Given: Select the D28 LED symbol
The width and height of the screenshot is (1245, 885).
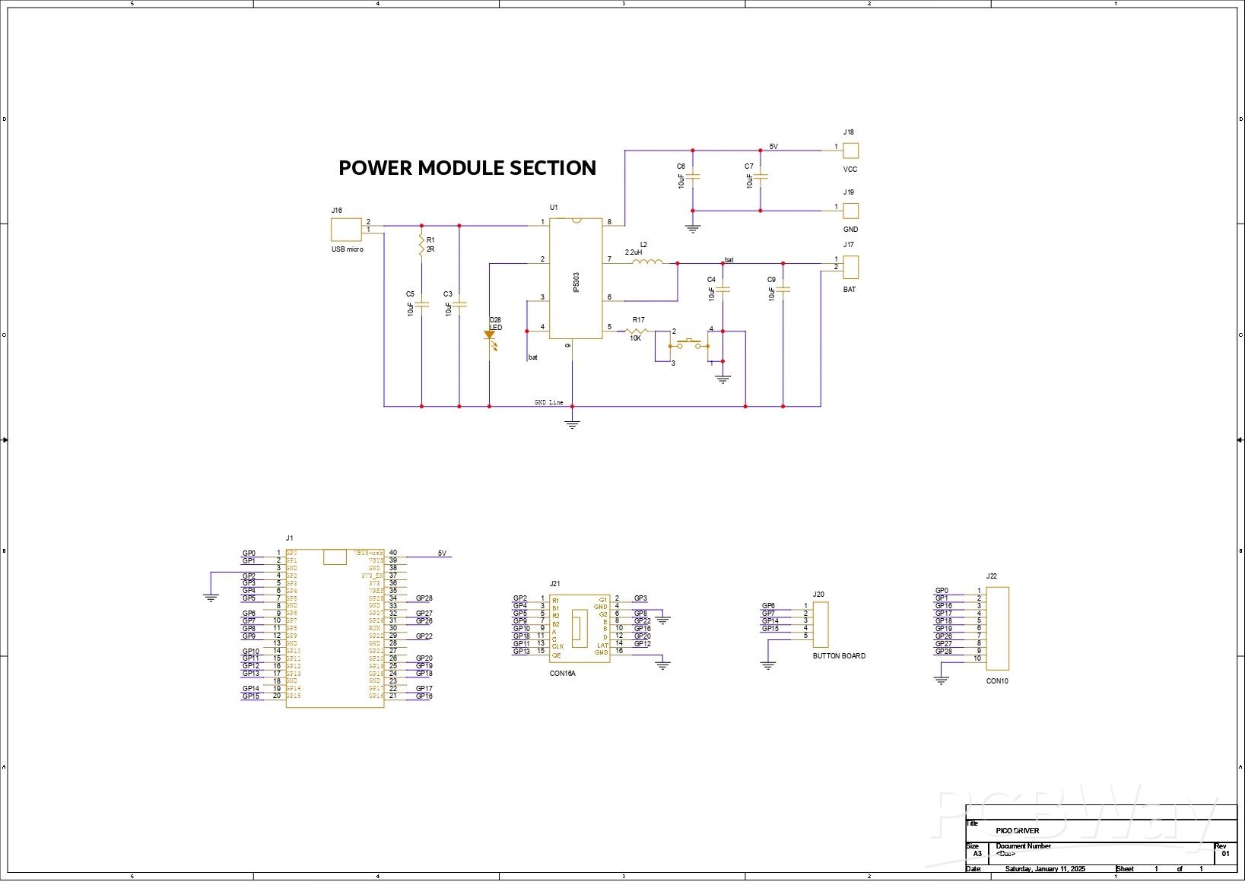Looking at the screenshot, I should (x=489, y=335).
